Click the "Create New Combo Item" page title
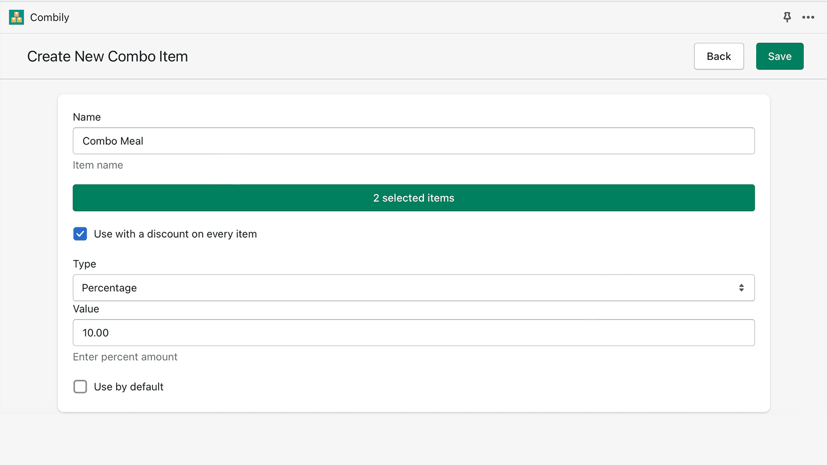 pos(108,56)
